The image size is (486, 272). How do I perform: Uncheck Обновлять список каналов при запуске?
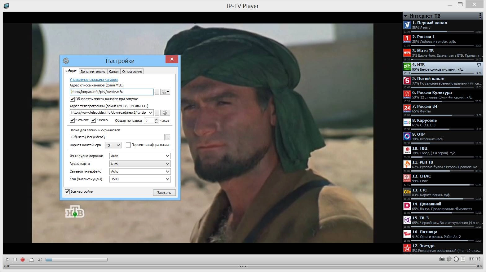(x=72, y=99)
